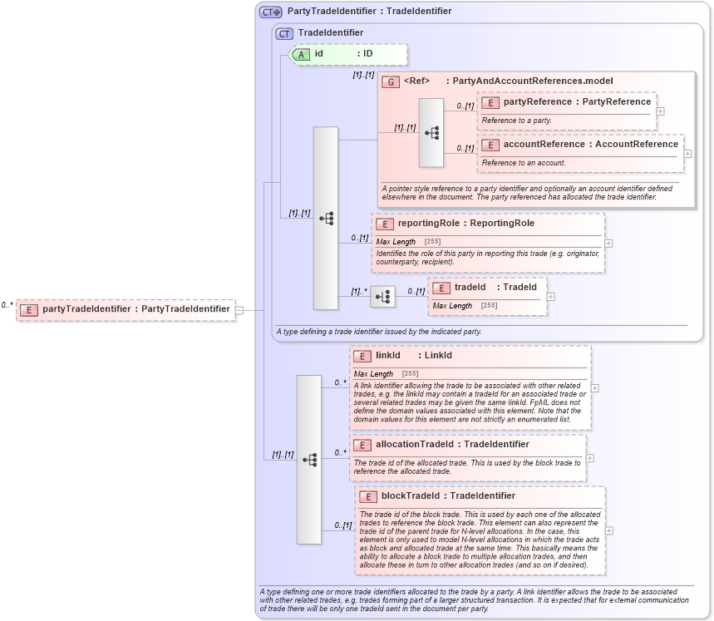Click 'accountReference : AccountReference' label
The width and height of the screenshot is (714, 621).
tap(591, 145)
